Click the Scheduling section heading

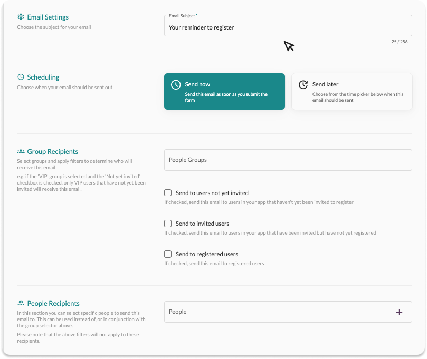pyautogui.click(x=43, y=77)
